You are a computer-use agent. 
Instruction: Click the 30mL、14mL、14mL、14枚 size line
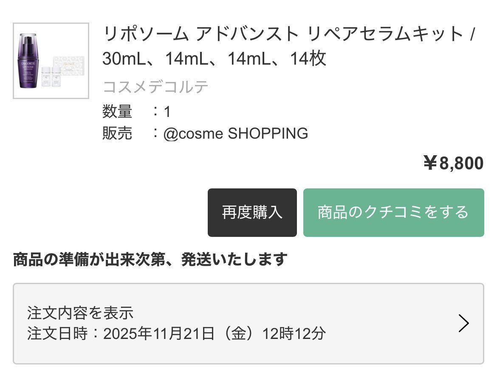pyautogui.click(x=214, y=58)
